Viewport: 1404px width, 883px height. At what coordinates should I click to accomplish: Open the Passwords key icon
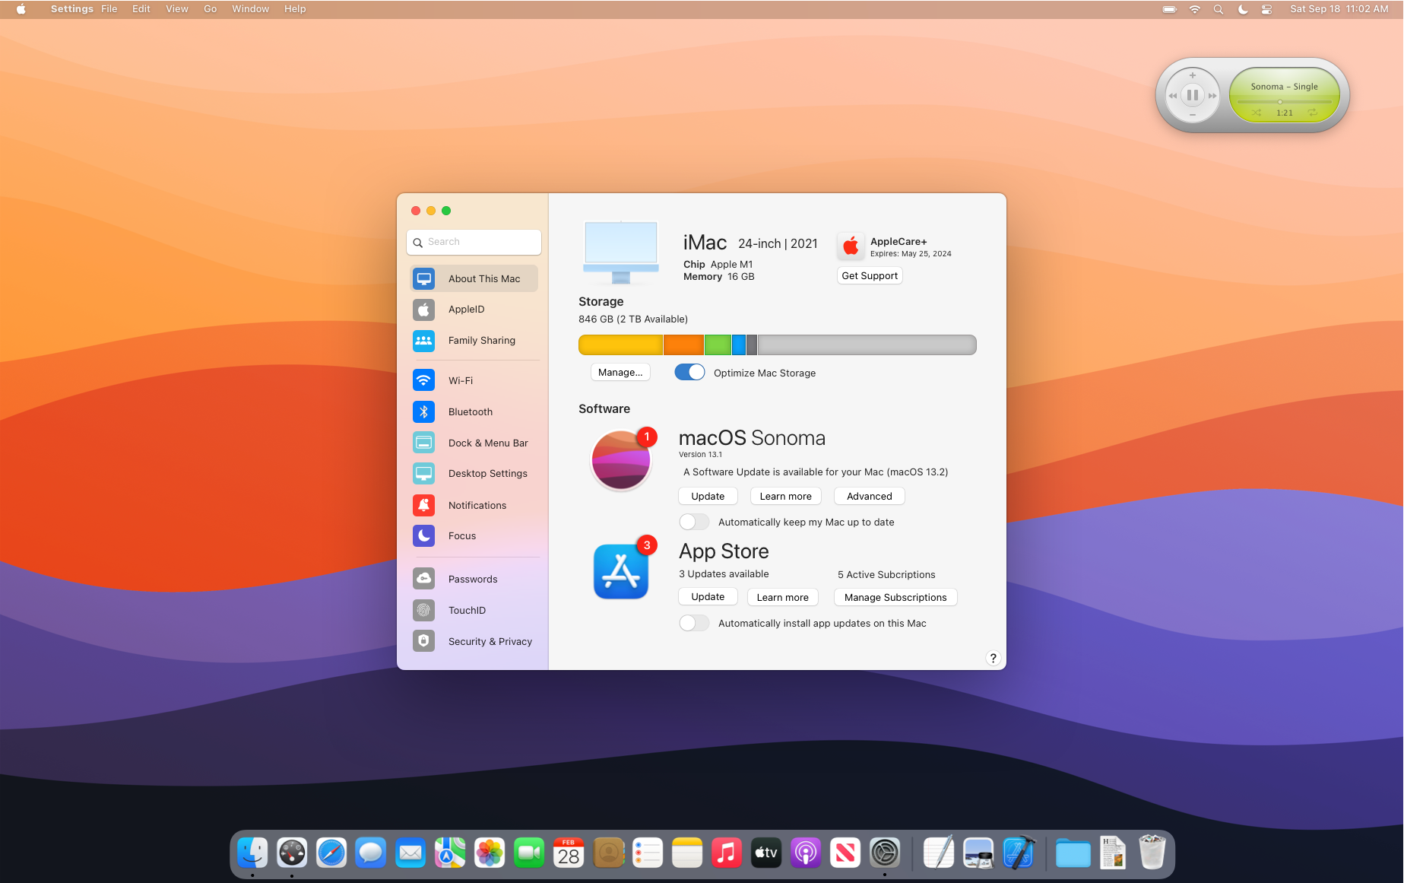[423, 579]
